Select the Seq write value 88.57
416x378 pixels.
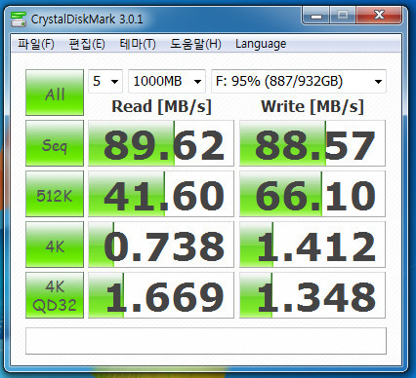pos(312,143)
